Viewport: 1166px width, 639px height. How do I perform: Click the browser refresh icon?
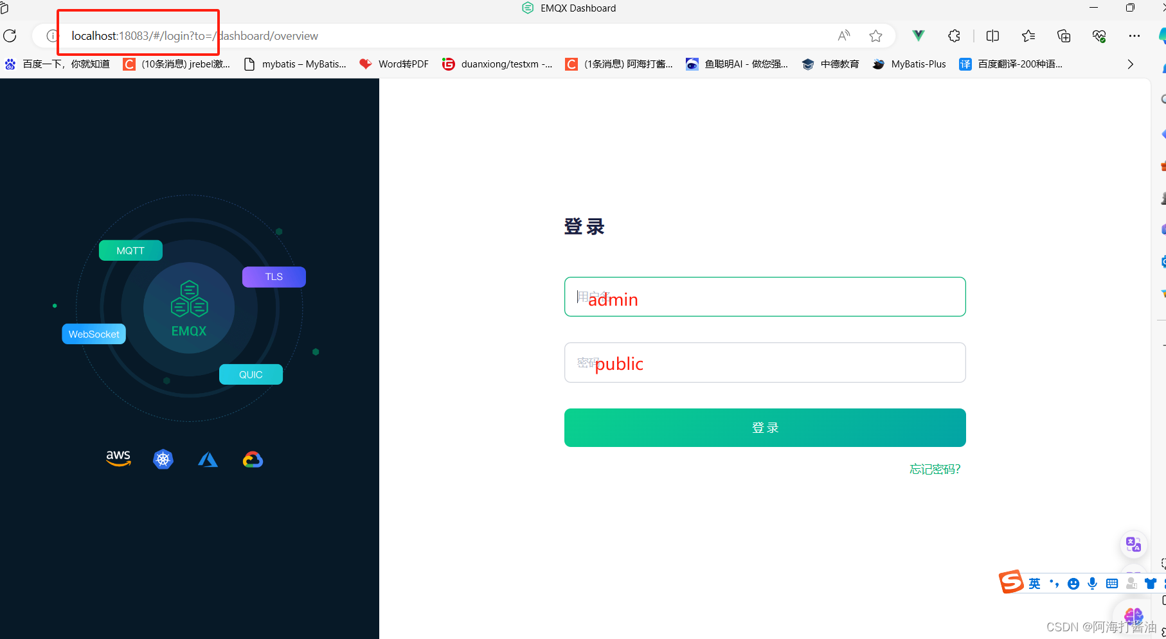pyautogui.click(x=10, y=36)
